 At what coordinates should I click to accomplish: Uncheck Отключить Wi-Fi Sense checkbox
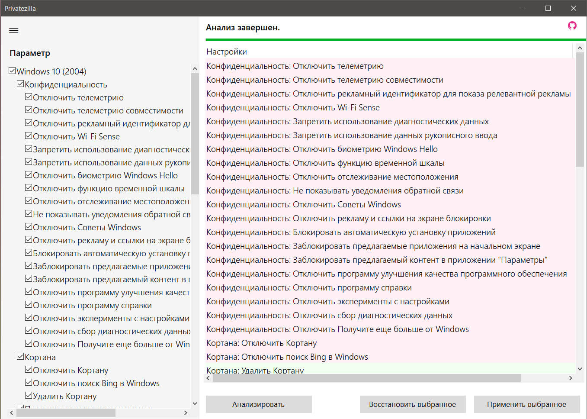(x=29, y=136)
